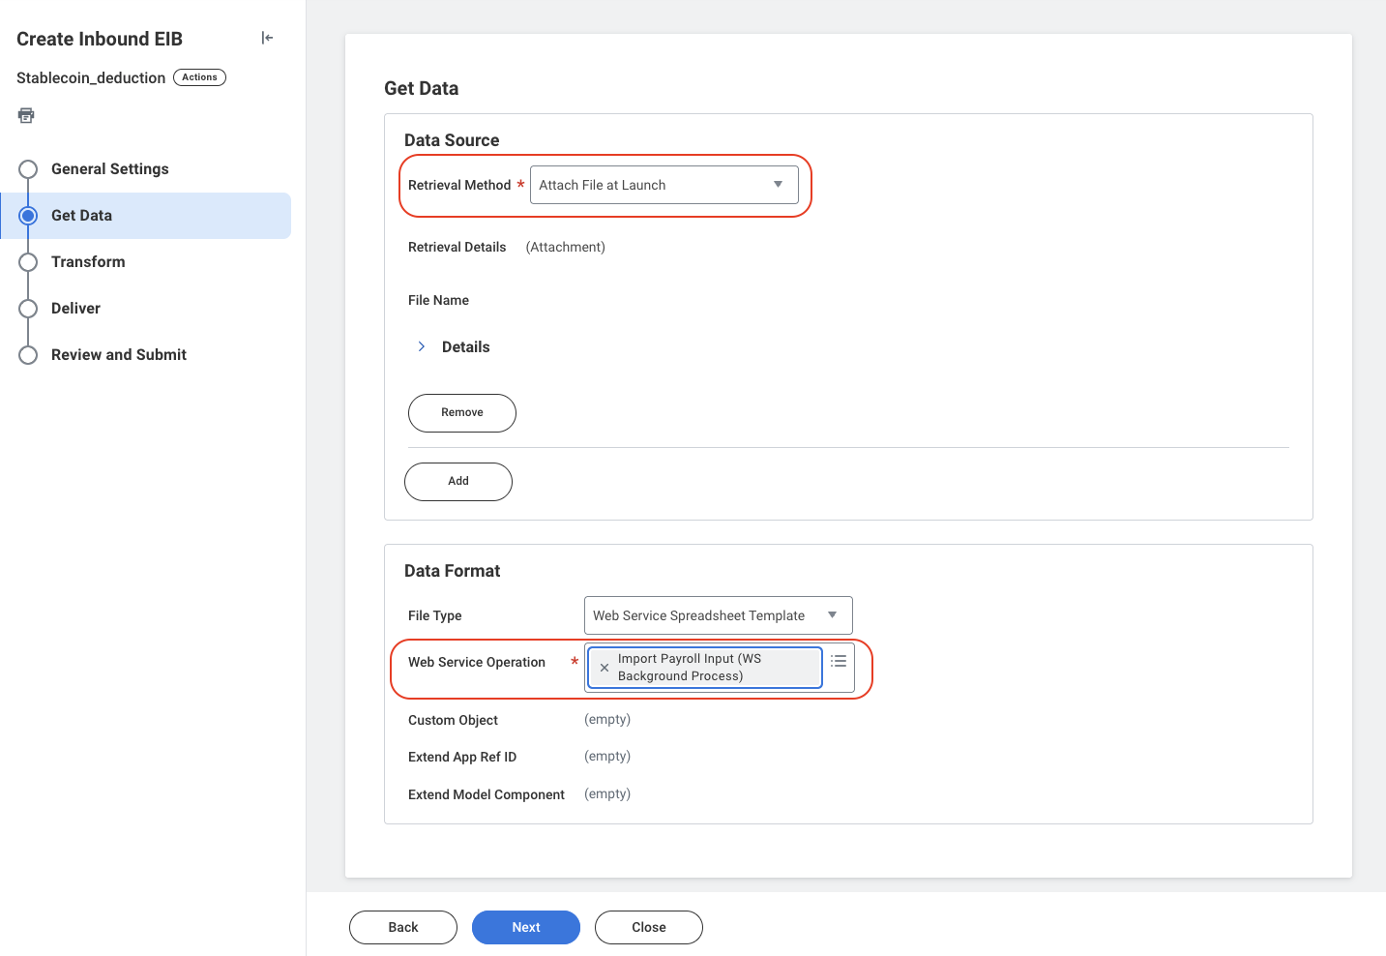This screenshot has width=1386, height=956.
Task: Click the Stablecoin_deduction name text
Action: [91, 78]
